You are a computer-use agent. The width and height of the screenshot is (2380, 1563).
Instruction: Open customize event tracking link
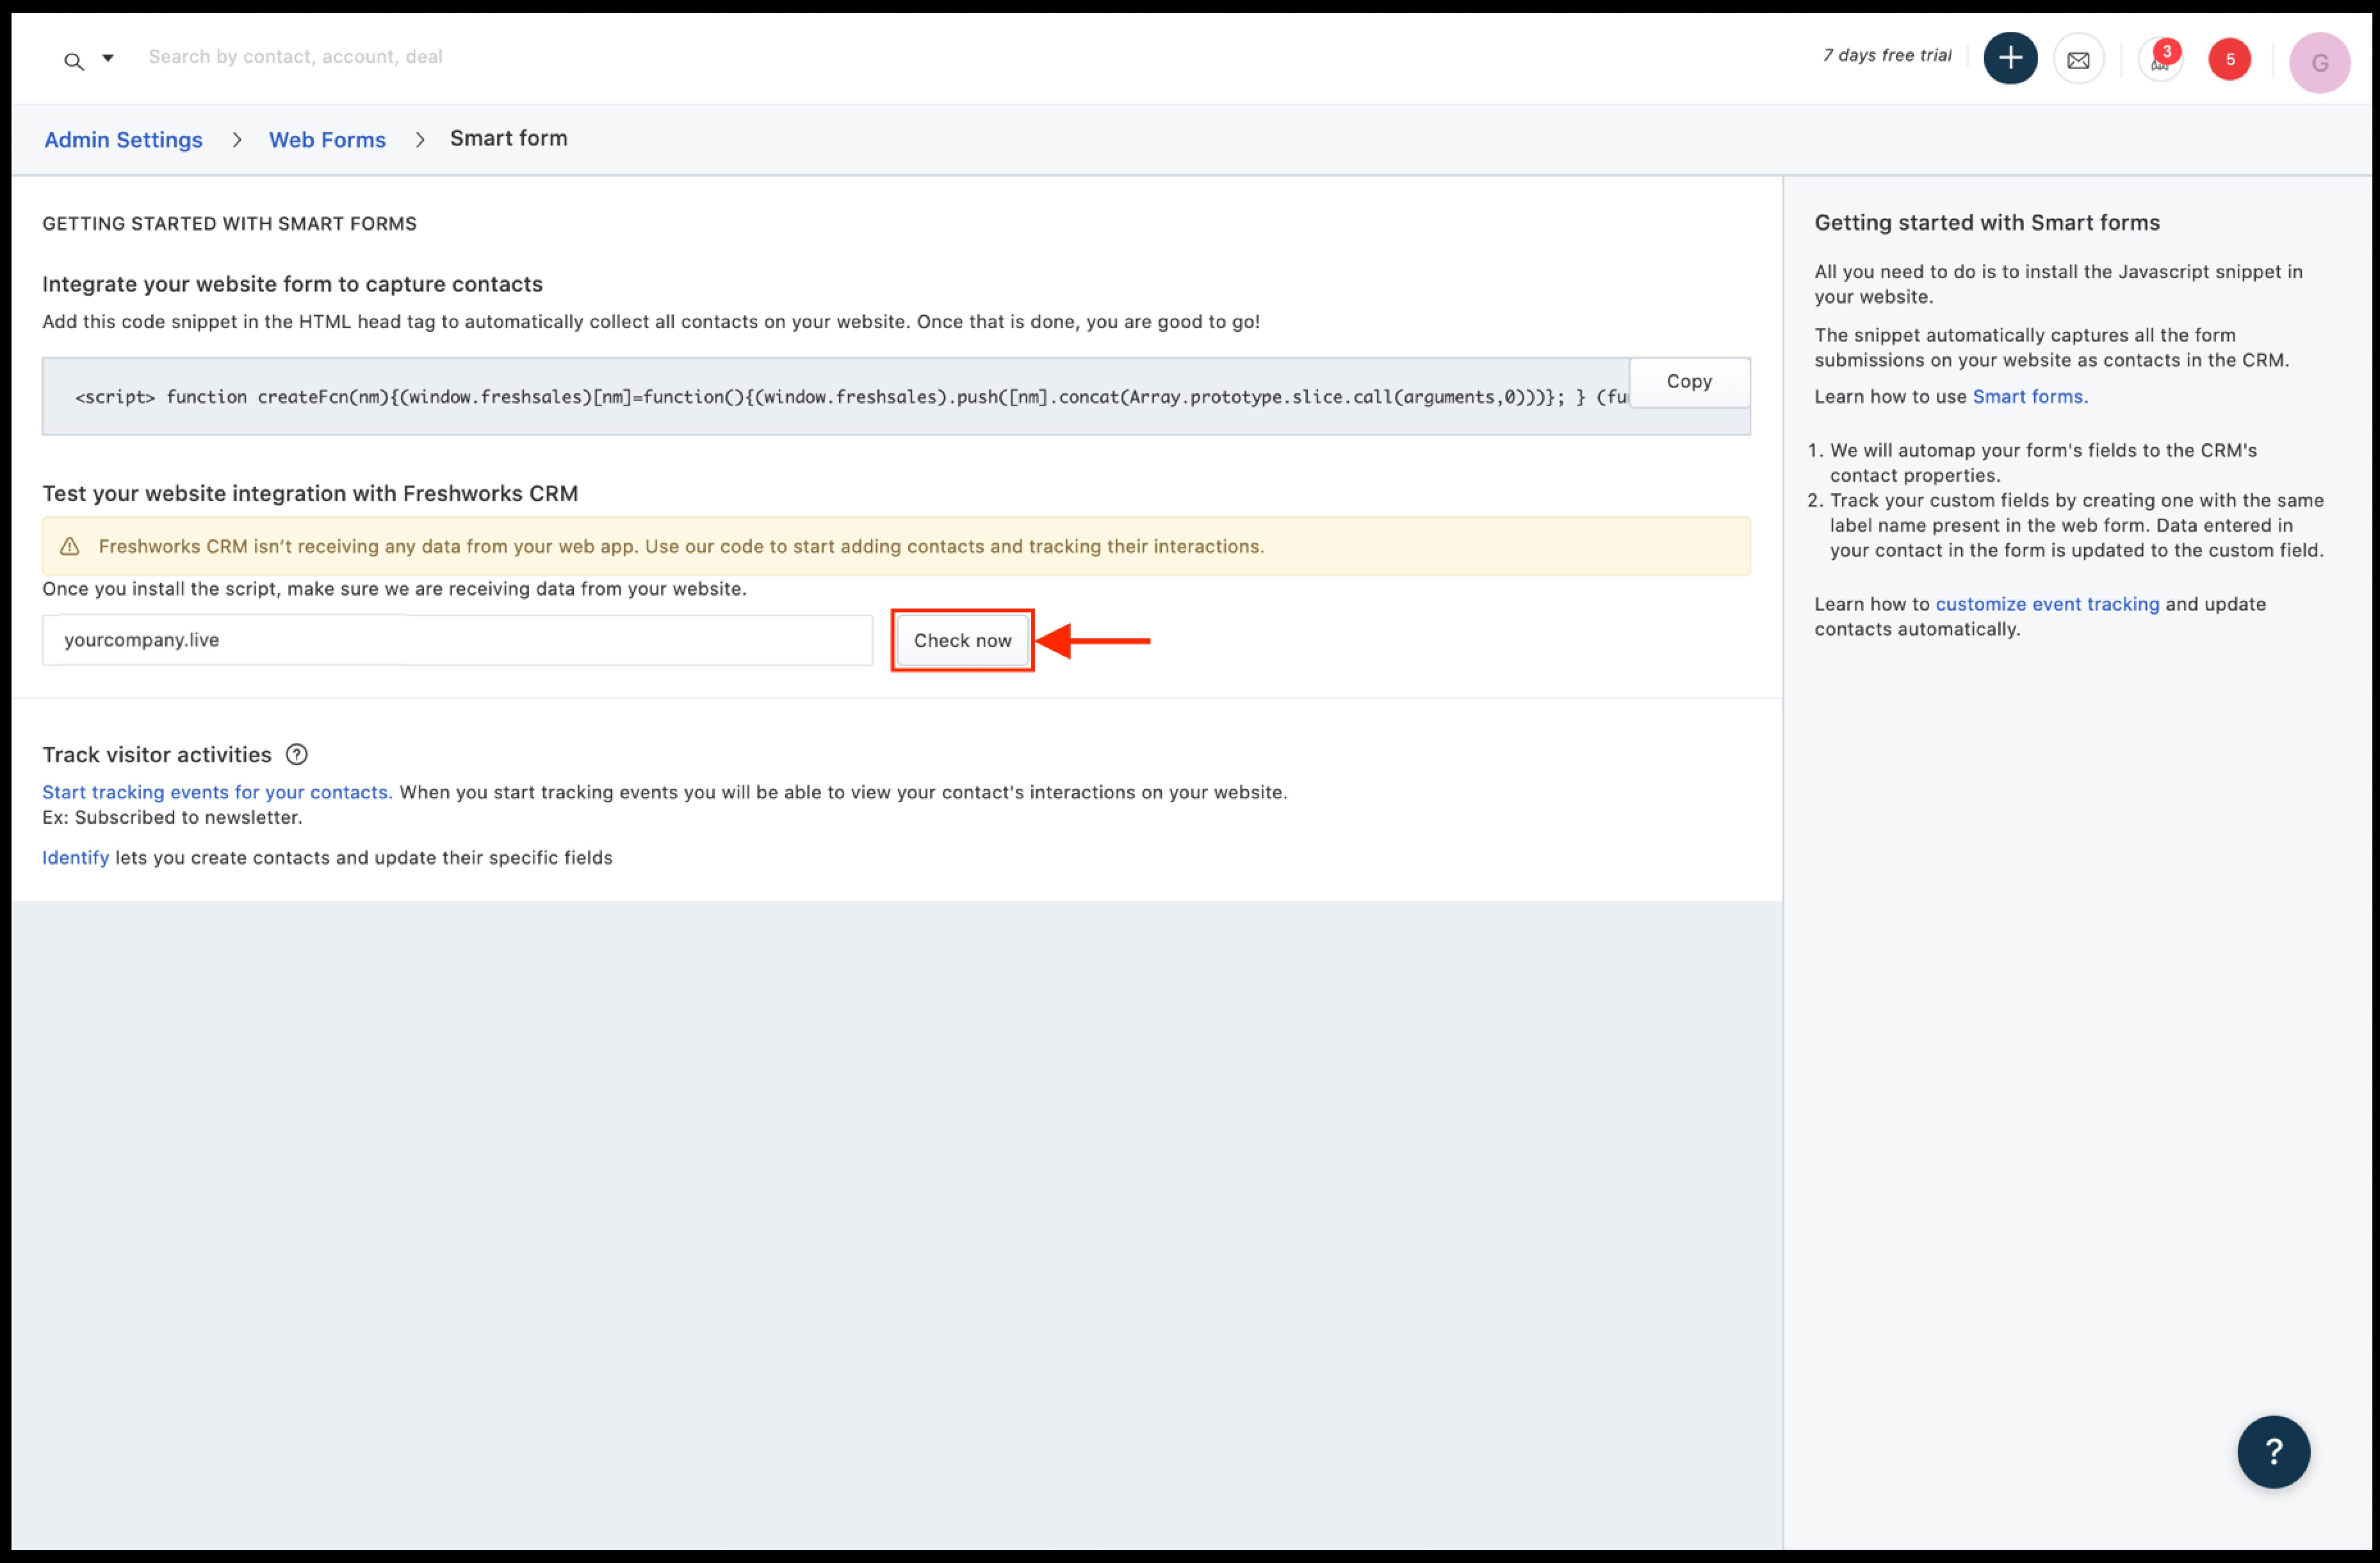coord(2047,604)
